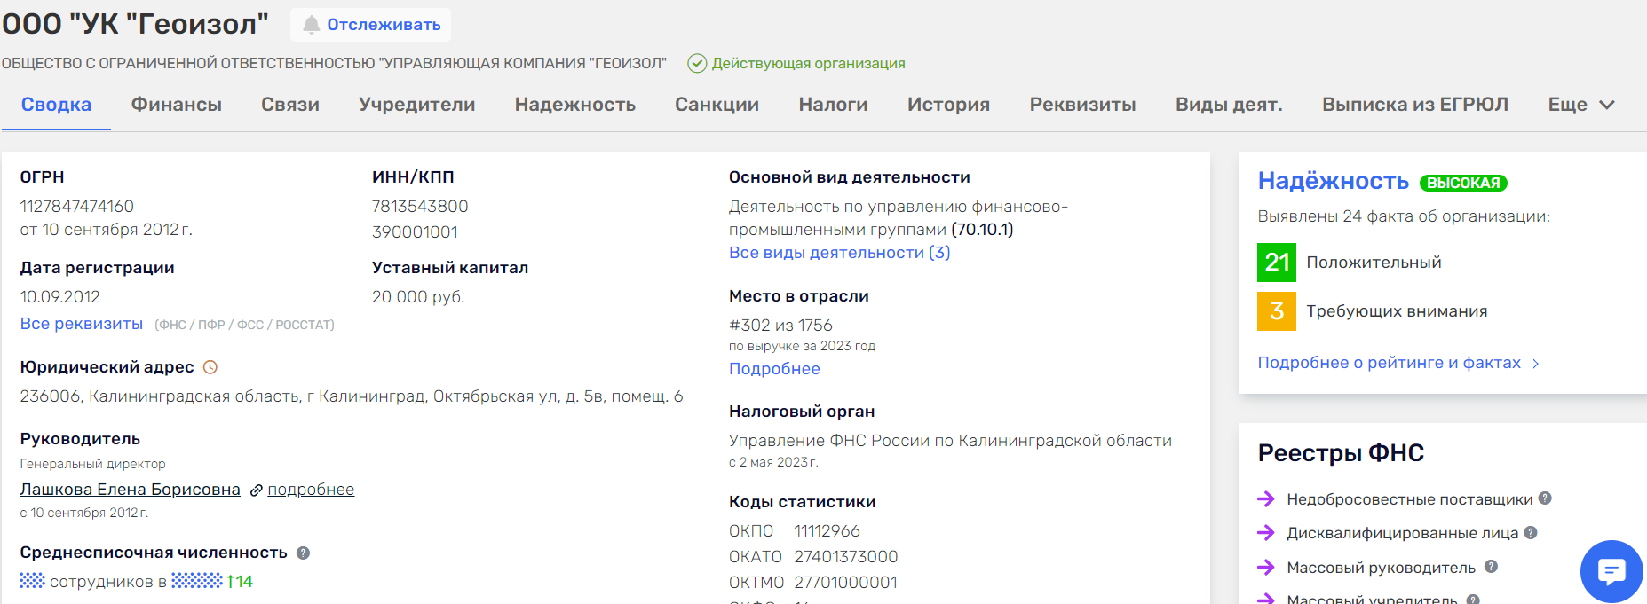Open Все виды деятельности (3) link
Screen dimensions: 1647x604
pyautogui.click(x=839, y=253)
